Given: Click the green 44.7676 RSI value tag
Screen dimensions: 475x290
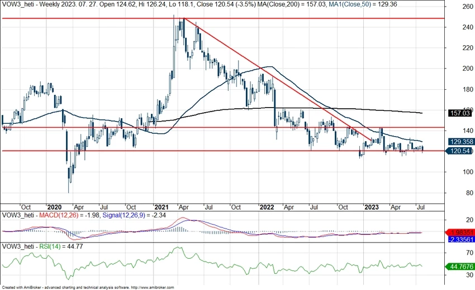Looking at the screenshot, I should pyautogui.click(x=457, y=267).
